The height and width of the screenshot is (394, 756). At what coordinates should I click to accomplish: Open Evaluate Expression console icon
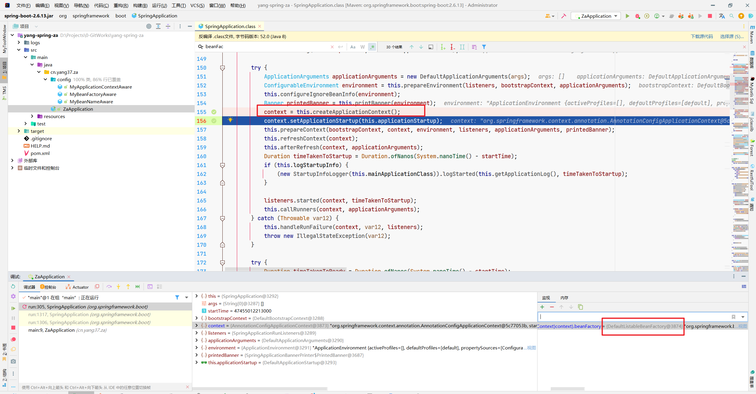coord(150,287)
